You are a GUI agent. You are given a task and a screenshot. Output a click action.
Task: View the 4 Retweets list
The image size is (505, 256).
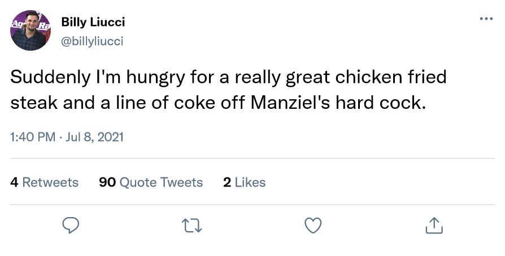[45, 182]
